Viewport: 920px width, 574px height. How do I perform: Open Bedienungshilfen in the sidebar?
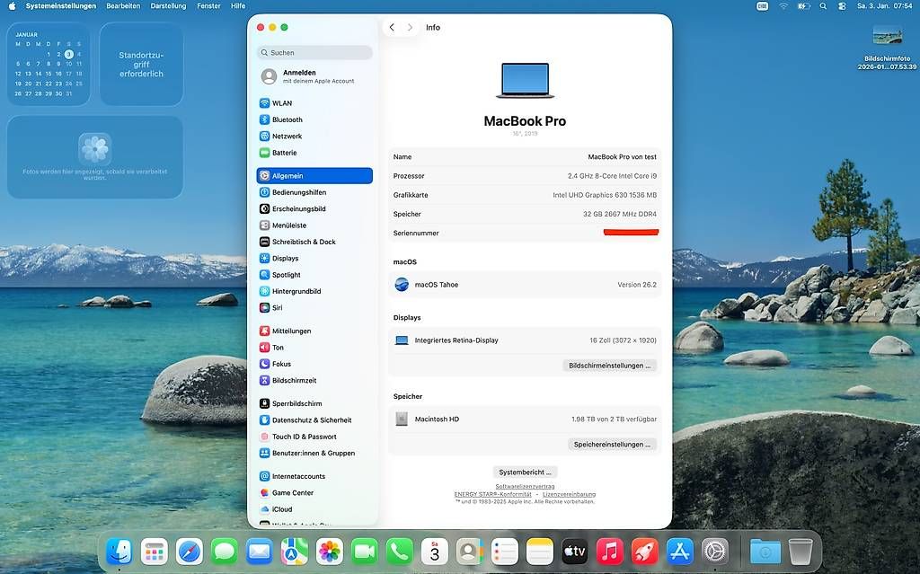point(314,192)
